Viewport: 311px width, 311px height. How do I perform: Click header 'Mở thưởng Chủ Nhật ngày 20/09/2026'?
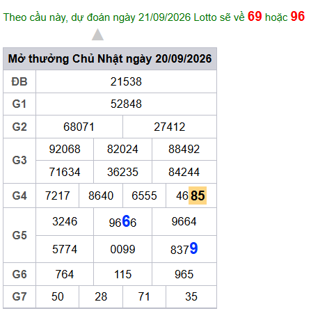(x=110, y=58)
